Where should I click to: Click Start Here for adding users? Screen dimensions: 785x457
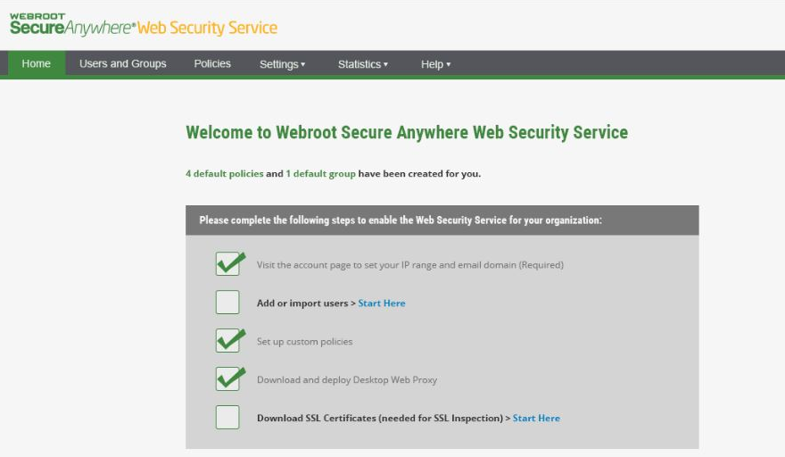point(382,303)
